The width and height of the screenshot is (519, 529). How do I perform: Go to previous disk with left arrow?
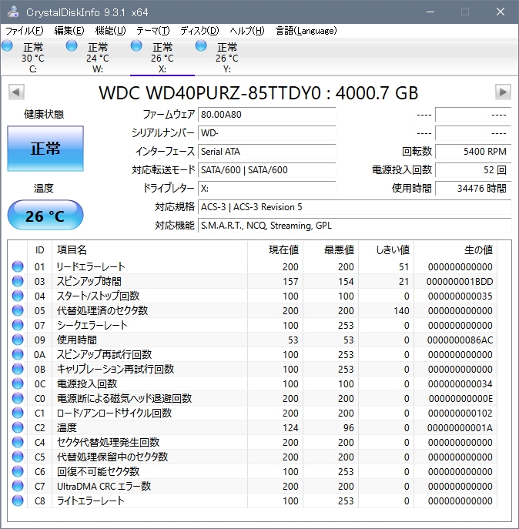click(x=16, y=92)
